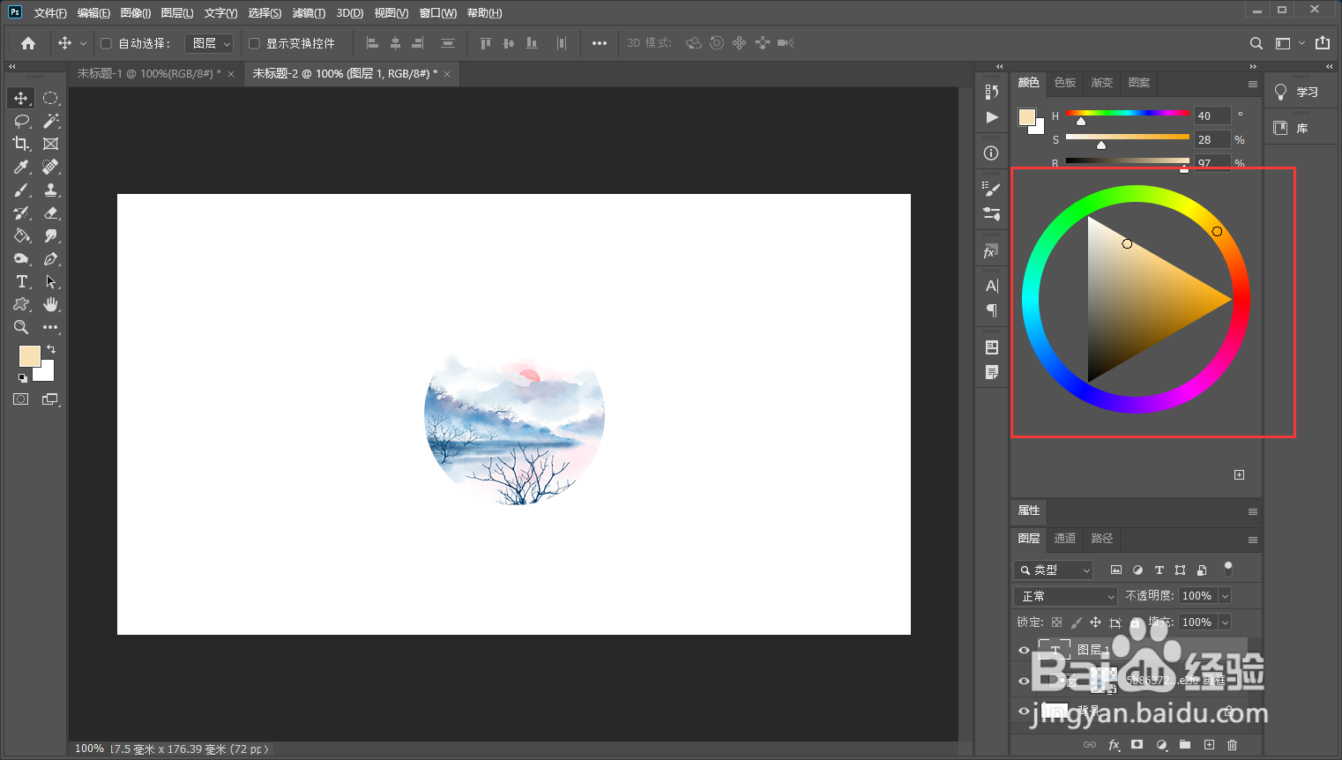Select the Hand tool
Image resolution: width=1342 pixels, height=760 pixels.
point(51,304)
